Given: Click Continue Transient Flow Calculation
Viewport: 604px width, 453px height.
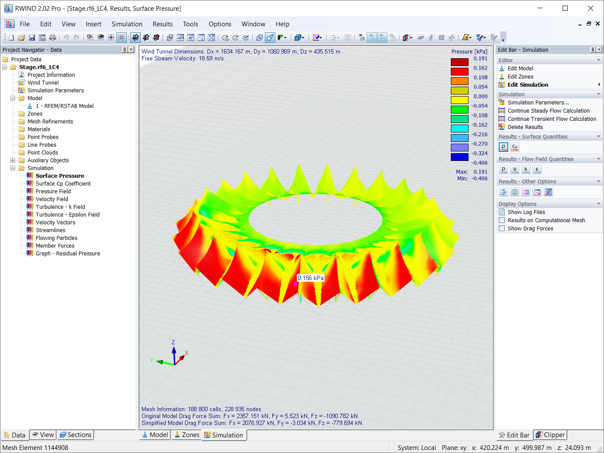Looking at the screenshot, I should click(552, 119).
